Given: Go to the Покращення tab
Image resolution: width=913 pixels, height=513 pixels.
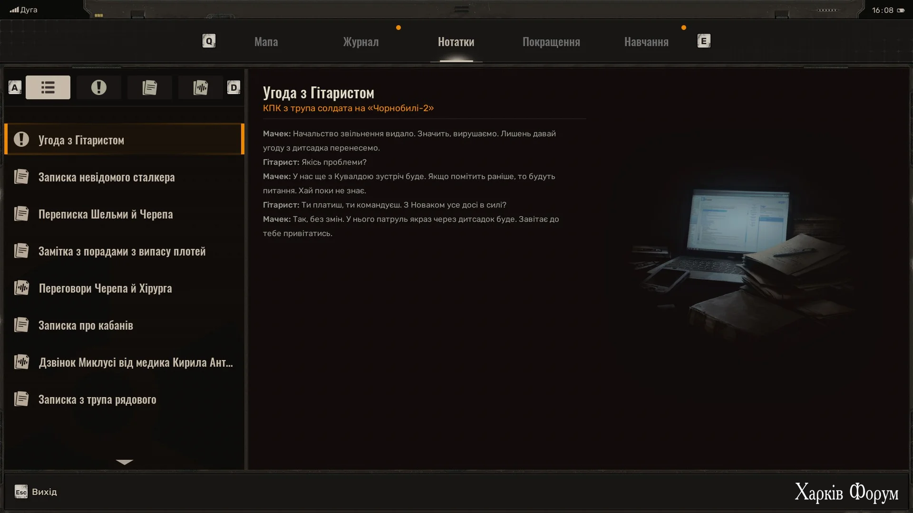Looking at the screenshot, I should (x=551, y=42).
